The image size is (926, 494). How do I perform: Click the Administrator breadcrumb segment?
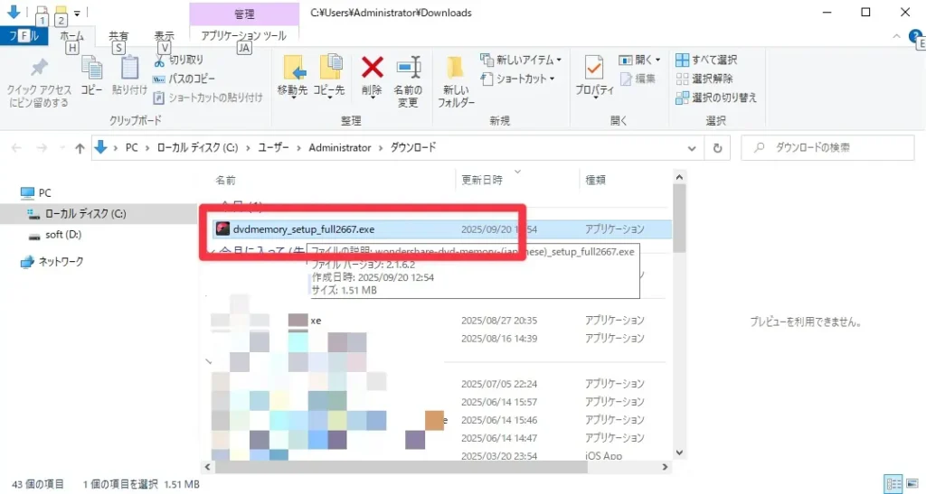point(340,147)
